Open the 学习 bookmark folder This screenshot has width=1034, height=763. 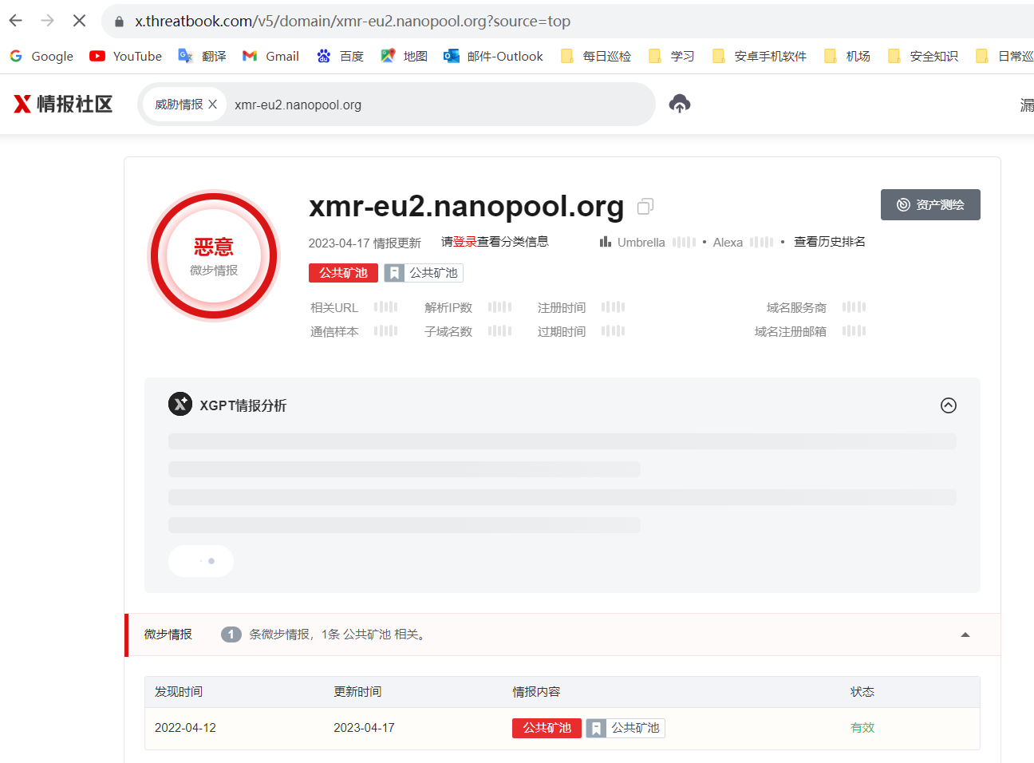pos(671,56)
